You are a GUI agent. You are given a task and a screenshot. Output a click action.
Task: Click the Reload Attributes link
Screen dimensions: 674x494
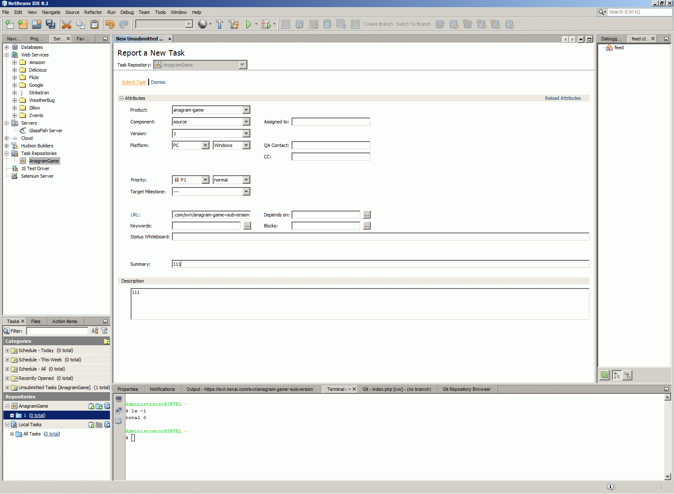click(563, 99)
